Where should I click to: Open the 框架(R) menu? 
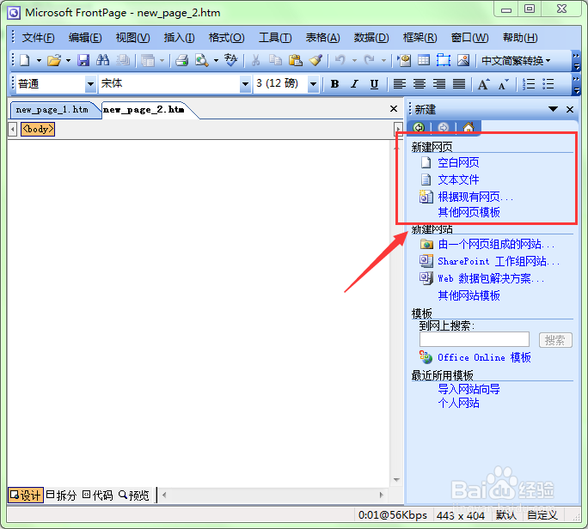click(420, 38)
